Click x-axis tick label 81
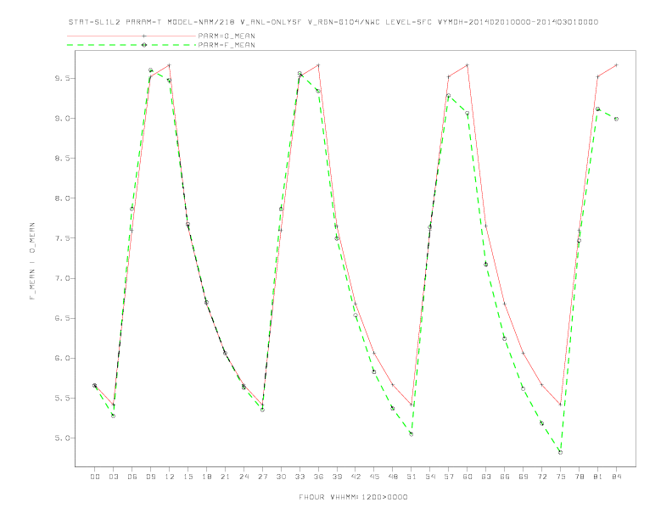 tap(597, 477)
